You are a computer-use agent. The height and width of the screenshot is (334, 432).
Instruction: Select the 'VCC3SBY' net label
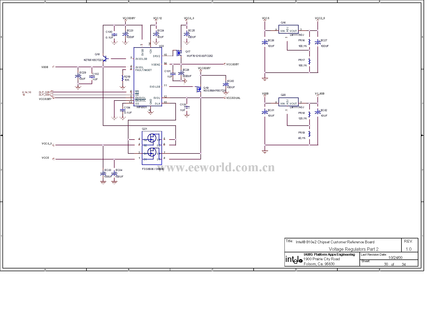pyautogui.click(x=233, y=64)
